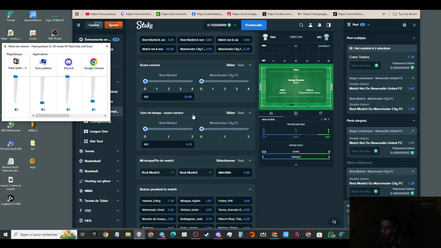Show next venue slide on the pitch
441x248 pixels.
[x=307, y=105]
